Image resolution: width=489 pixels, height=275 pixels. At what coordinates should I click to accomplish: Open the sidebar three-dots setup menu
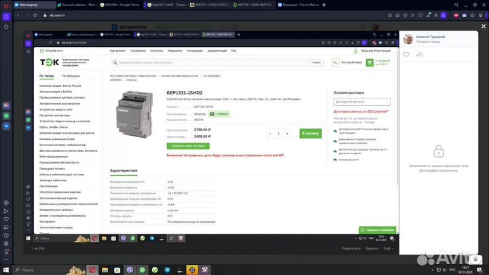point(6,259)
